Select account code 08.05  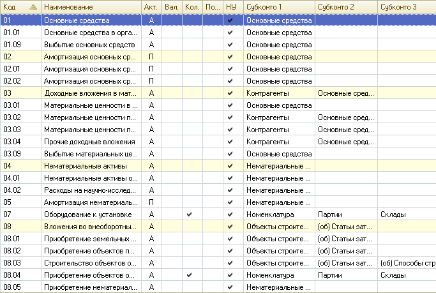pos(12,287)
